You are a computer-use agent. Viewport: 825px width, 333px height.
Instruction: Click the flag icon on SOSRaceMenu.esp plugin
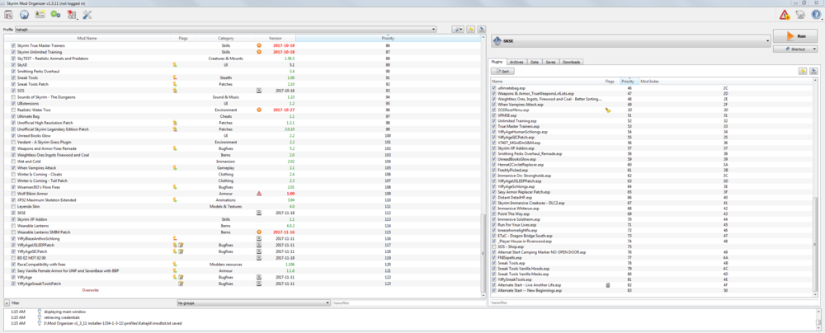(x=608, y=110)
